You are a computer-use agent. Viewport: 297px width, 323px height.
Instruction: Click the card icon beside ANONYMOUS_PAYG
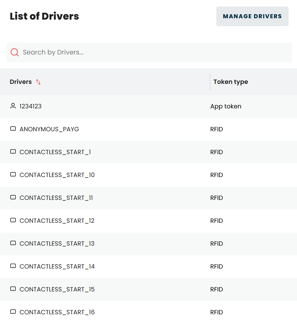pyautogui.click(x=13, y=129)
